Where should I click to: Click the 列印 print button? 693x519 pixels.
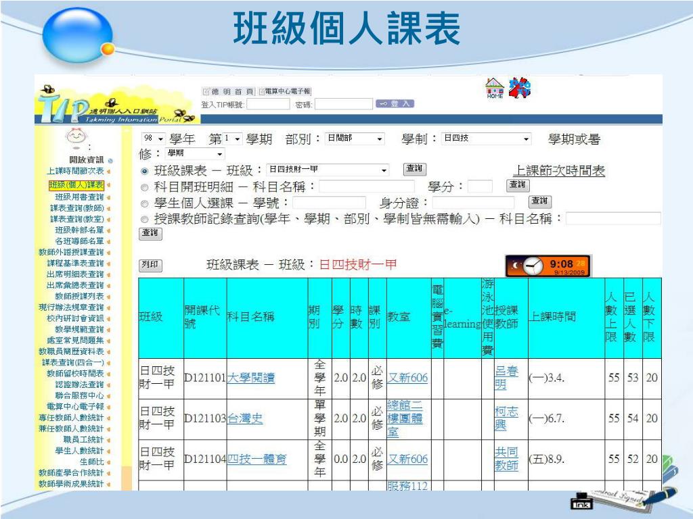pos(150,265)
